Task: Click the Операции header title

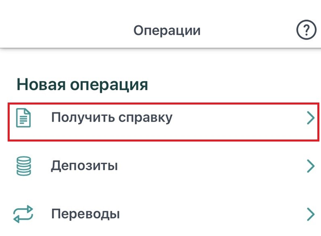Action: coord(167,30)
